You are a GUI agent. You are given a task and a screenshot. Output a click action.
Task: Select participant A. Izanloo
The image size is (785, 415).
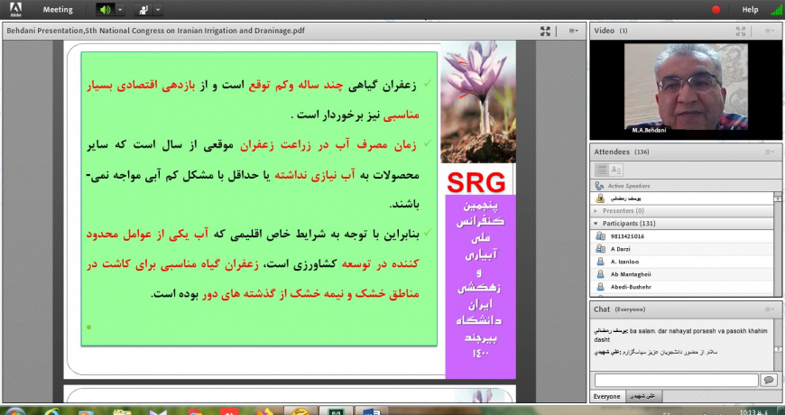[x=682, y=262]
